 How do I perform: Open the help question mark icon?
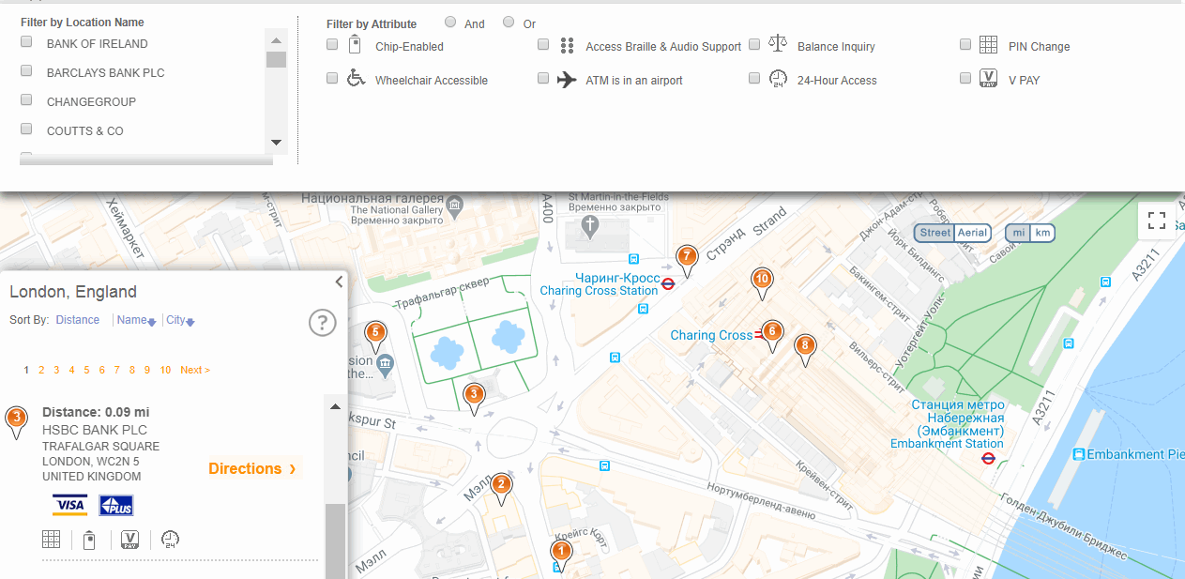(322, 323)
